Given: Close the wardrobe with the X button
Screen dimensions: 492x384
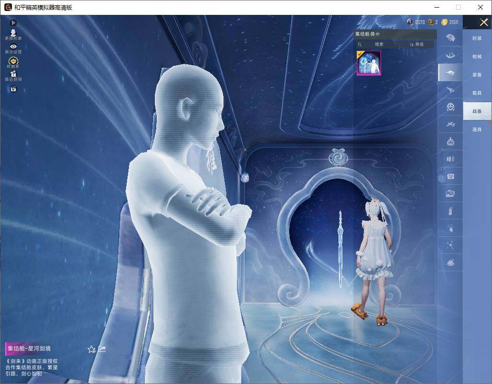Looking at the screenshot, I should pos(484,22).
